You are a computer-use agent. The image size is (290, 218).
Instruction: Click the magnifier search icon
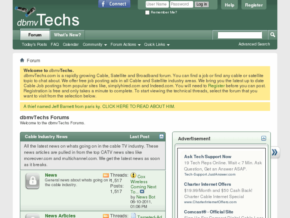(272, 35)
